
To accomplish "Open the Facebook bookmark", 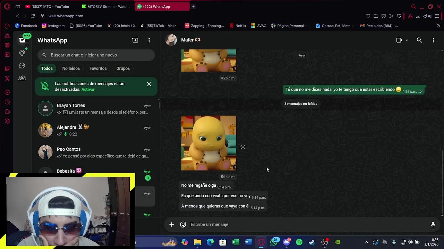I will 26,26.
